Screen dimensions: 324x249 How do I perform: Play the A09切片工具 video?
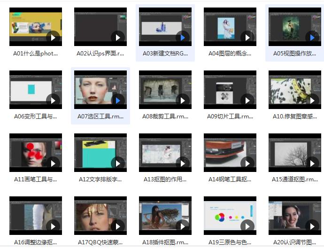247,101
